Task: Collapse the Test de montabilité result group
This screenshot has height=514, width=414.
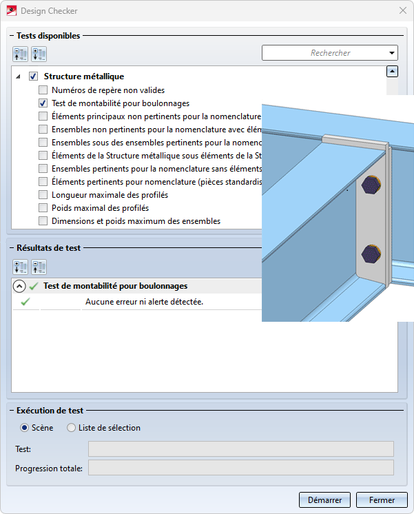Action: 19,286
